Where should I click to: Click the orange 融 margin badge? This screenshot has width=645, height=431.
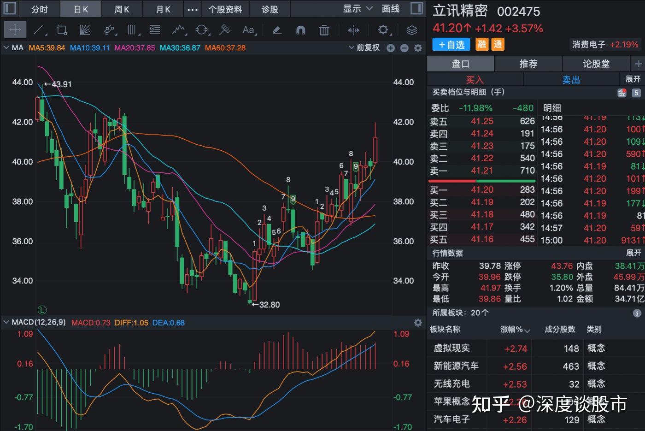(482, 44)
